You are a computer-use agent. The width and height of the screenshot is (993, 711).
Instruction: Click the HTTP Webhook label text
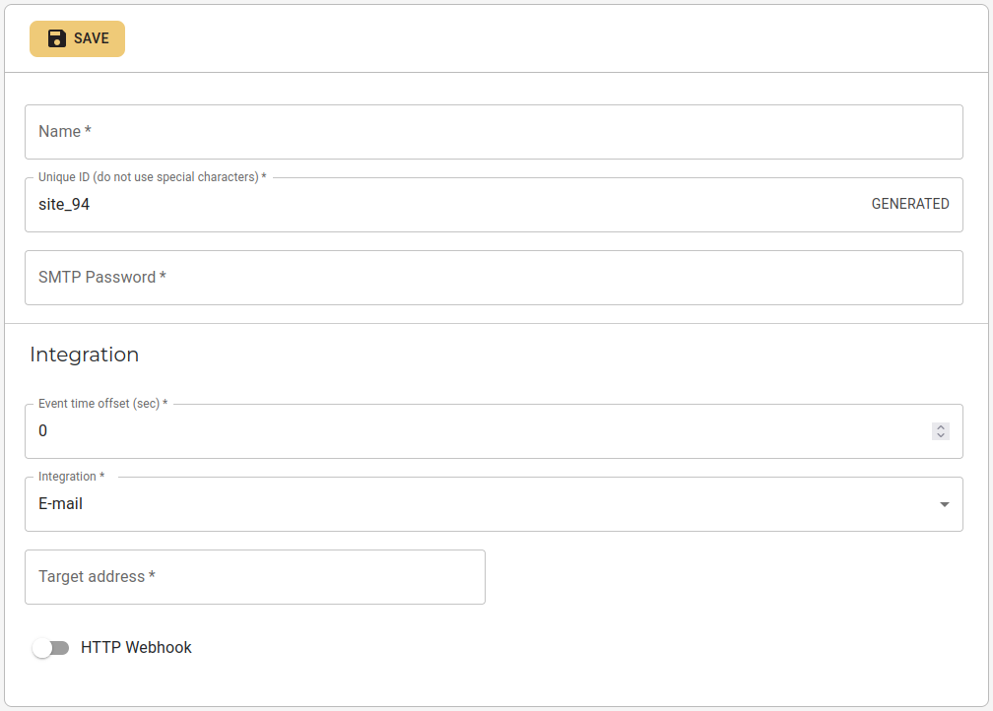[x=136, y=648]
